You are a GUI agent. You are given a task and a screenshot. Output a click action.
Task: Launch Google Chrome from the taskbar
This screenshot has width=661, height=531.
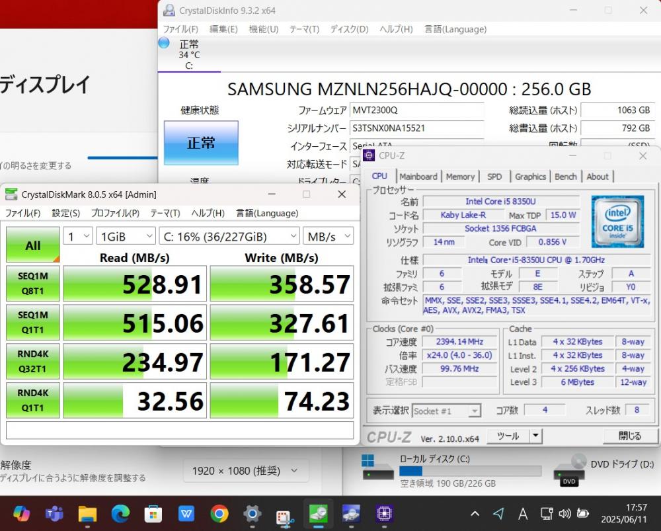[219, 513]
